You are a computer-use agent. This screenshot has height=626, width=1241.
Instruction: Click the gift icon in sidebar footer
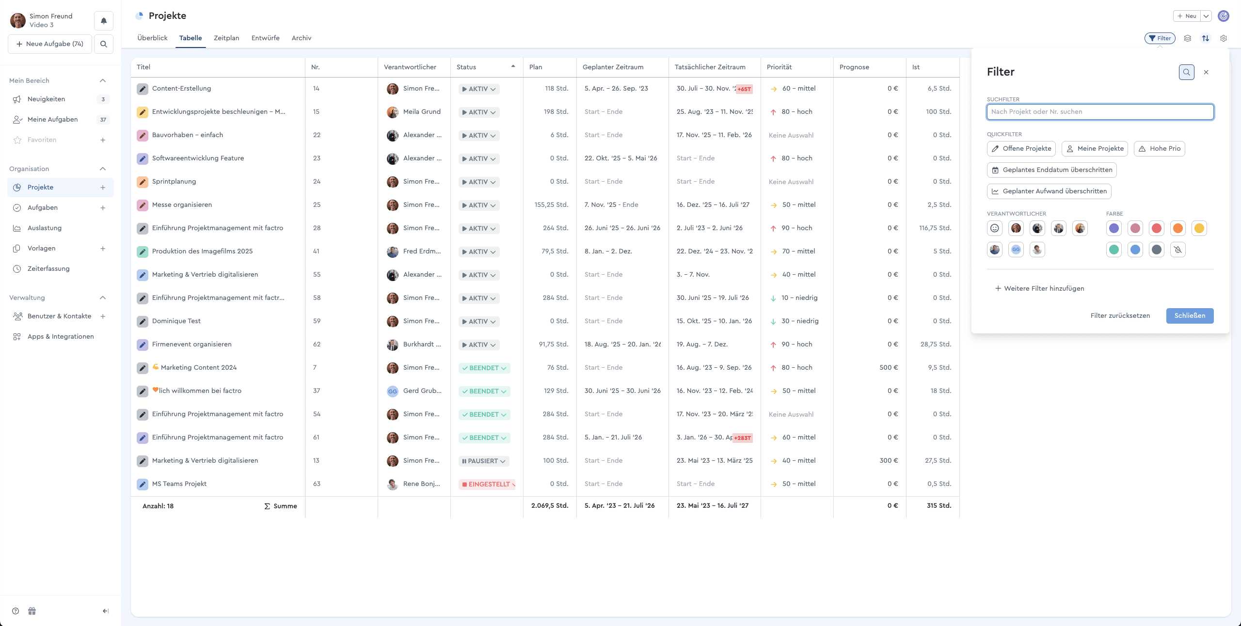(x=32, y=611)
